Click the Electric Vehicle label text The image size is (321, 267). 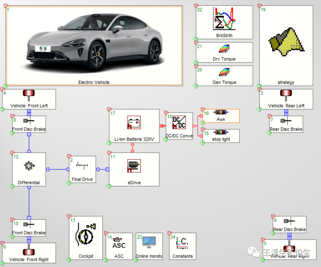[94, 82]
